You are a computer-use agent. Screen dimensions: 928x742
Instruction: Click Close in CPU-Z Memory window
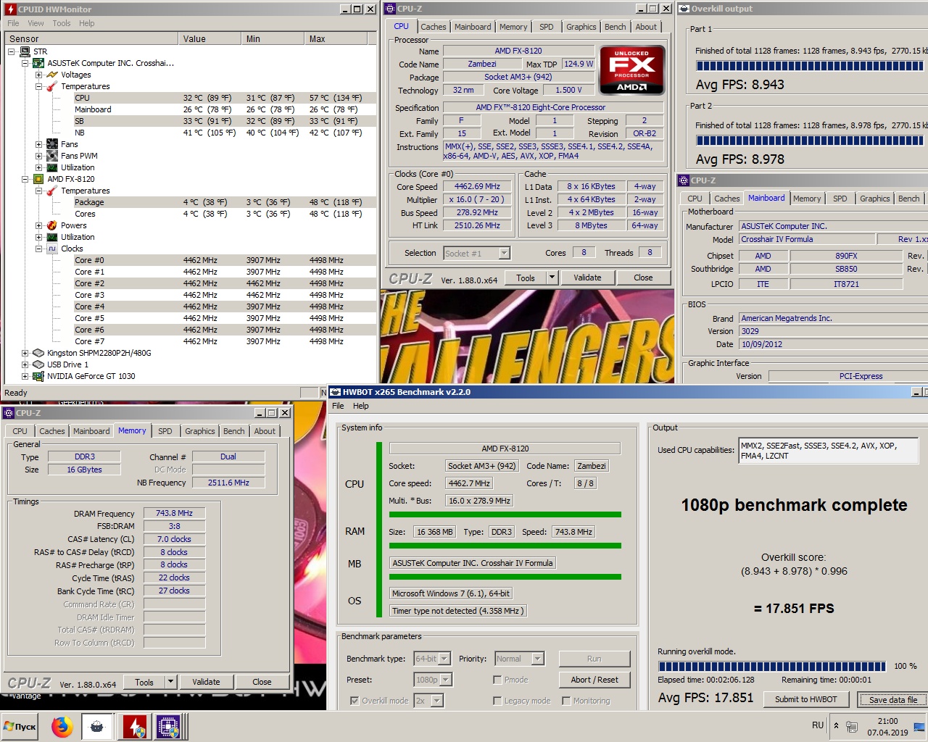tap(262, 682)
